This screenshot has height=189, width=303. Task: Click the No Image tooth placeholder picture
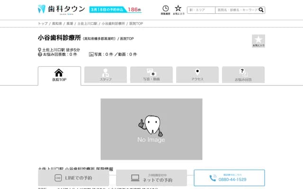(151, 129)
